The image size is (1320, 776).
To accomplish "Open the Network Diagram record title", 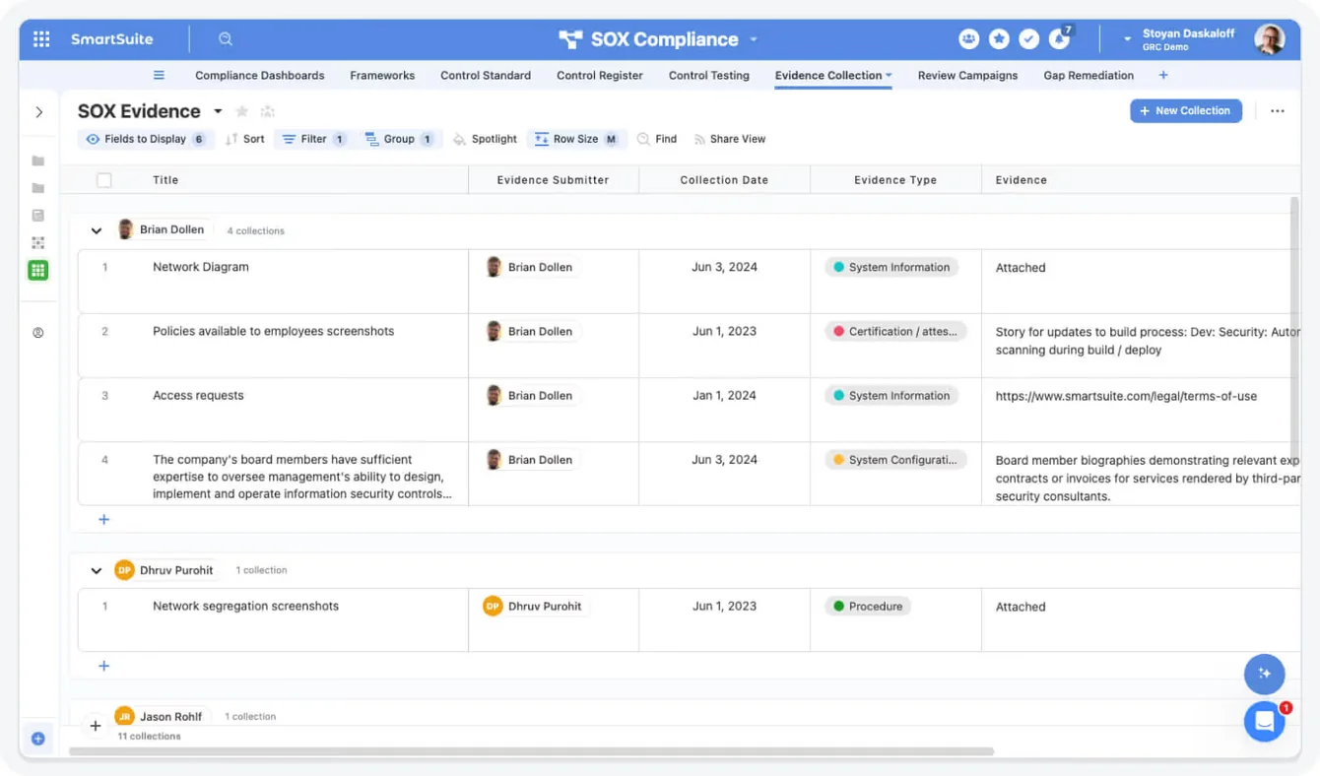I will coord(201,267).
